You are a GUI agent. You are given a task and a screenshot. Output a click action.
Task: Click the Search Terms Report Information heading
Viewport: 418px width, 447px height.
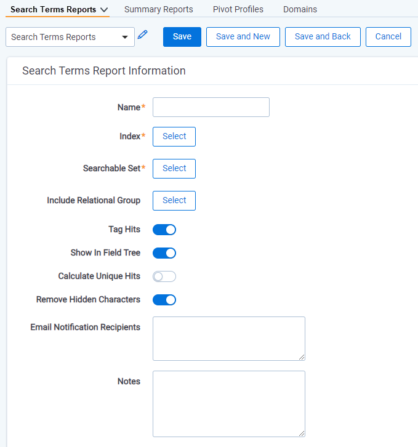coord(104,71)
